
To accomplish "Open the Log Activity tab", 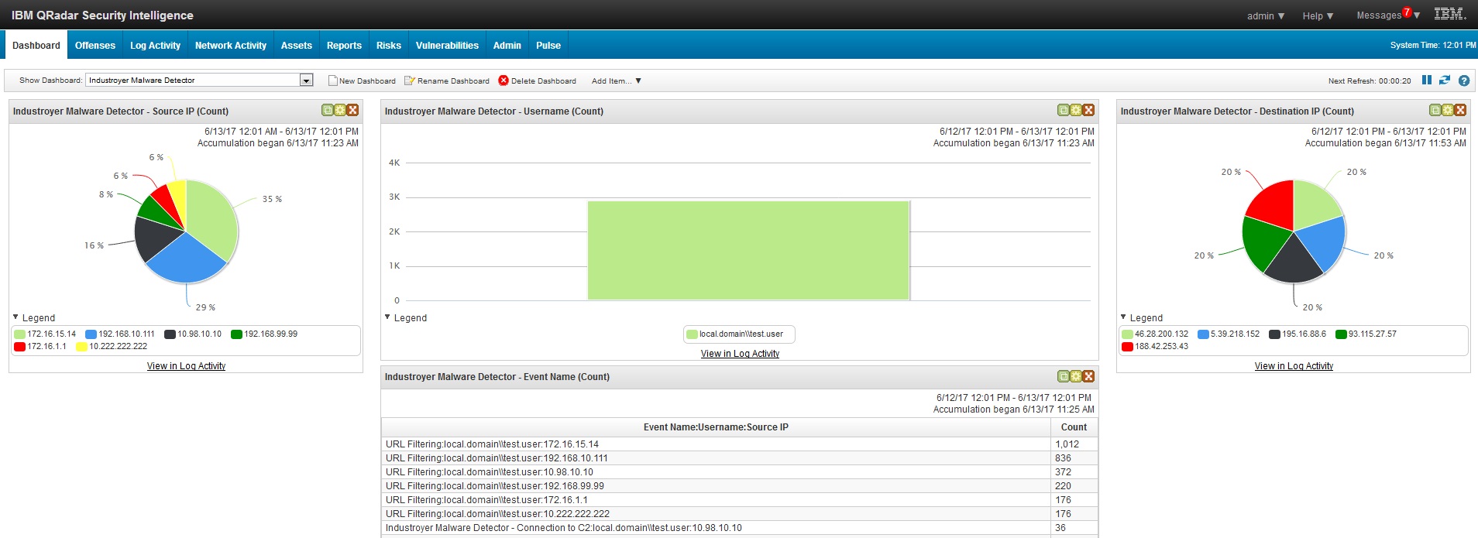I will [155, 46].
